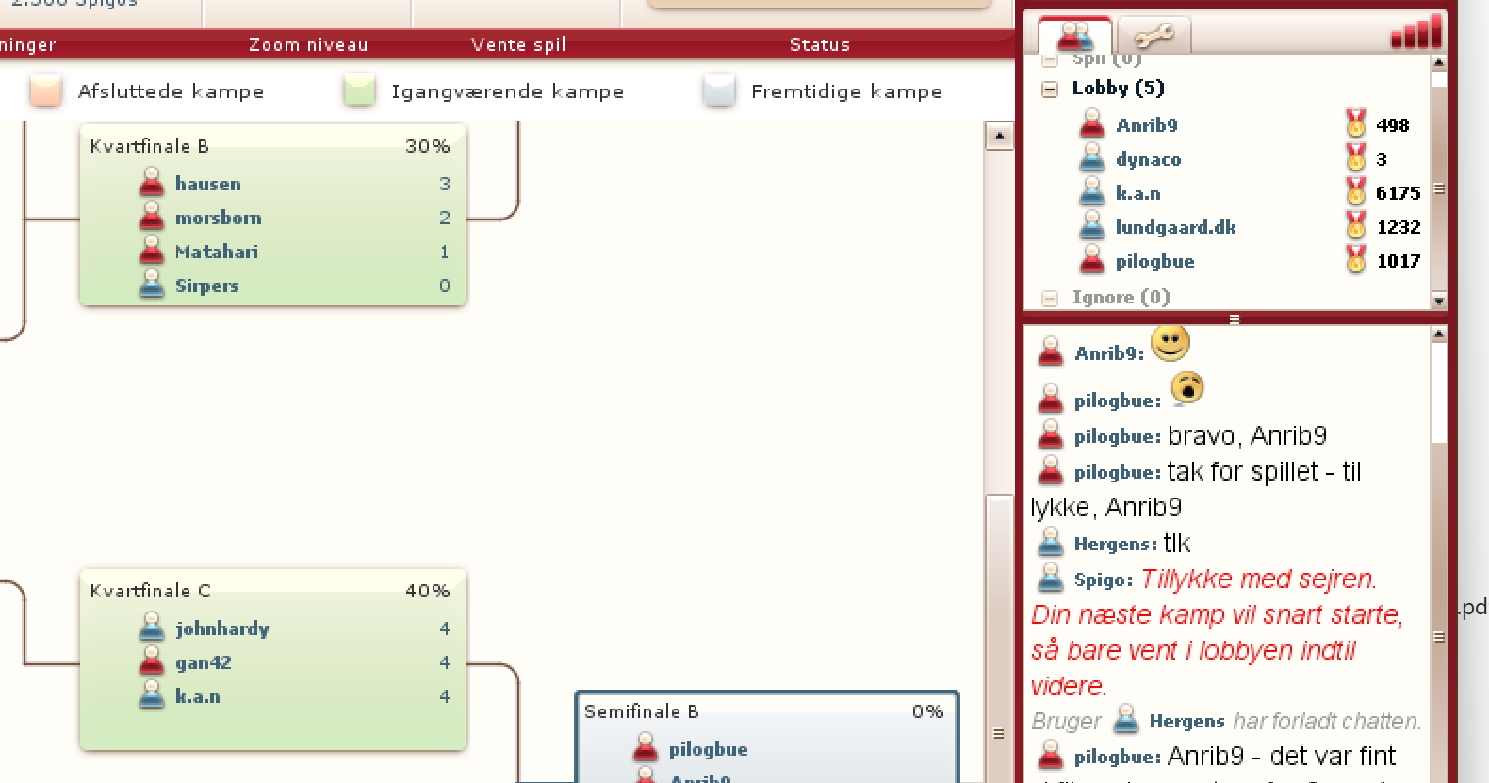
Task: Switch to the wrench settings tab
Action: (1154, 36)
